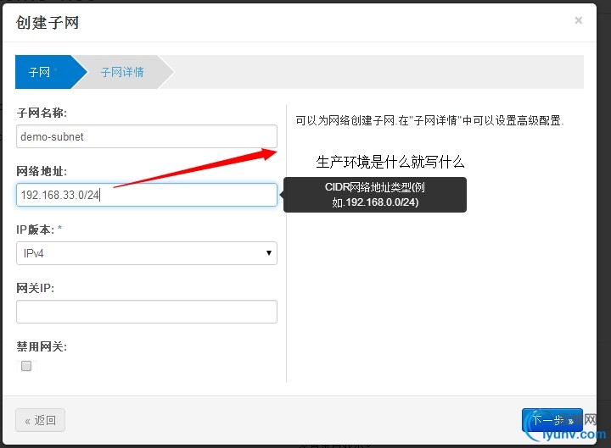The image size is (611, 448).
Task: Close the 创建子网 dialog
Action: click(579, 20)
